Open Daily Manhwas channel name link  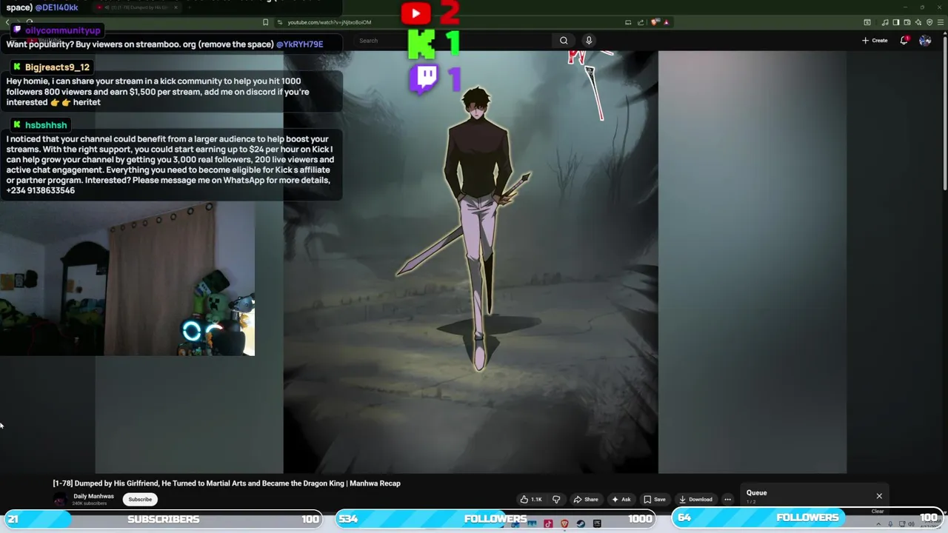[93, 496]
